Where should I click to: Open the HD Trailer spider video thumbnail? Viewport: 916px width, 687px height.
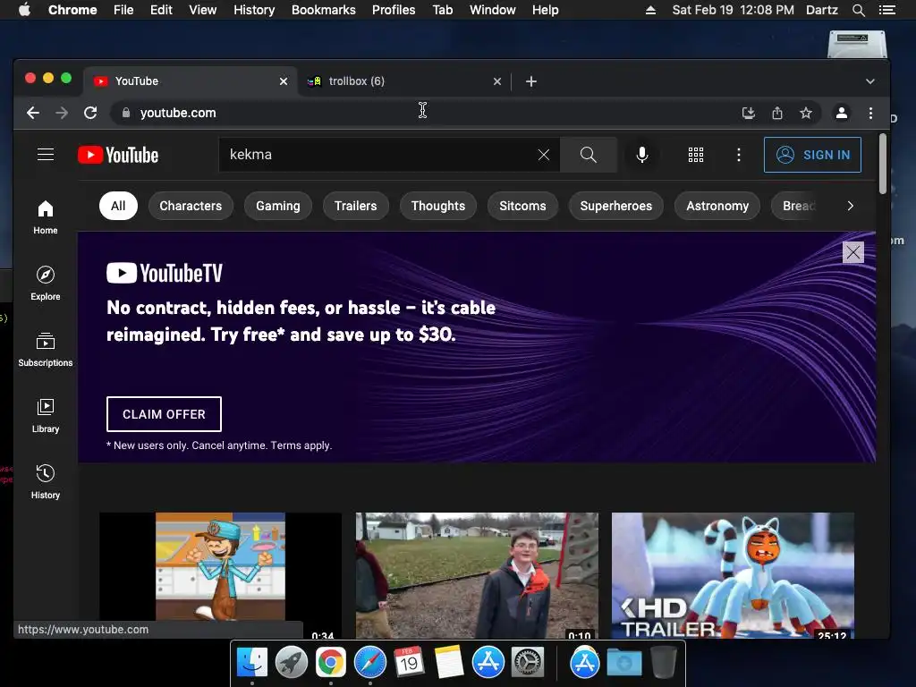(733, 575)
